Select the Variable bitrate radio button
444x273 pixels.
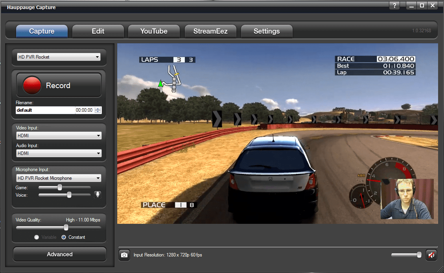click(36, 237)
